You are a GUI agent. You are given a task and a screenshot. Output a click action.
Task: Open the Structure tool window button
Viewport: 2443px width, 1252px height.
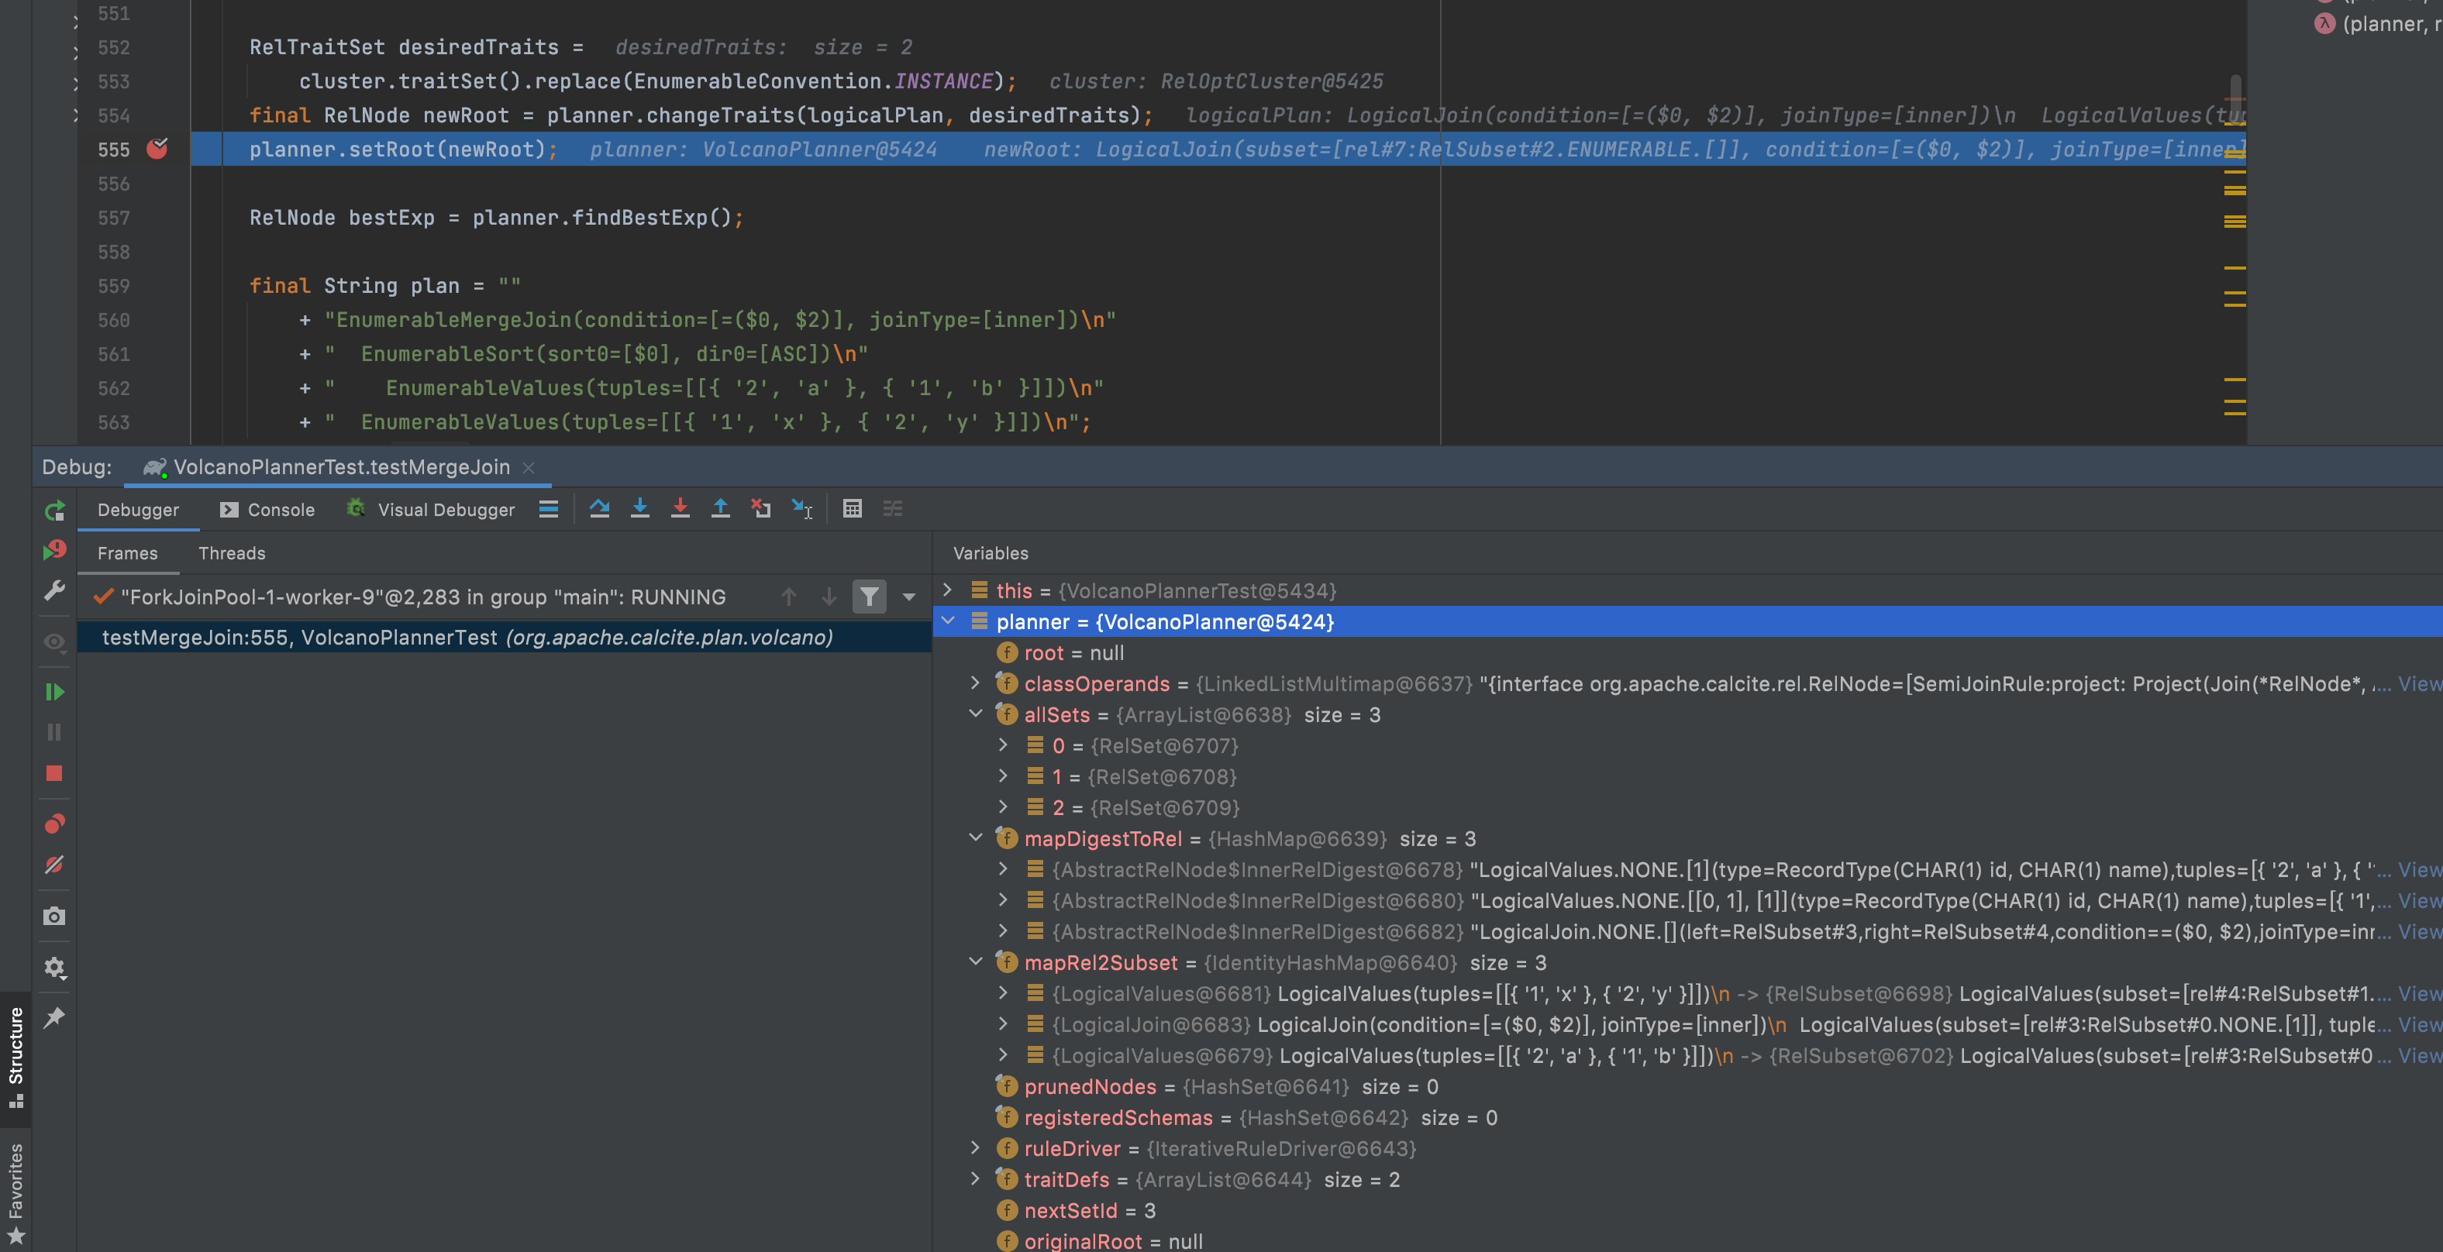[16, 1056]
